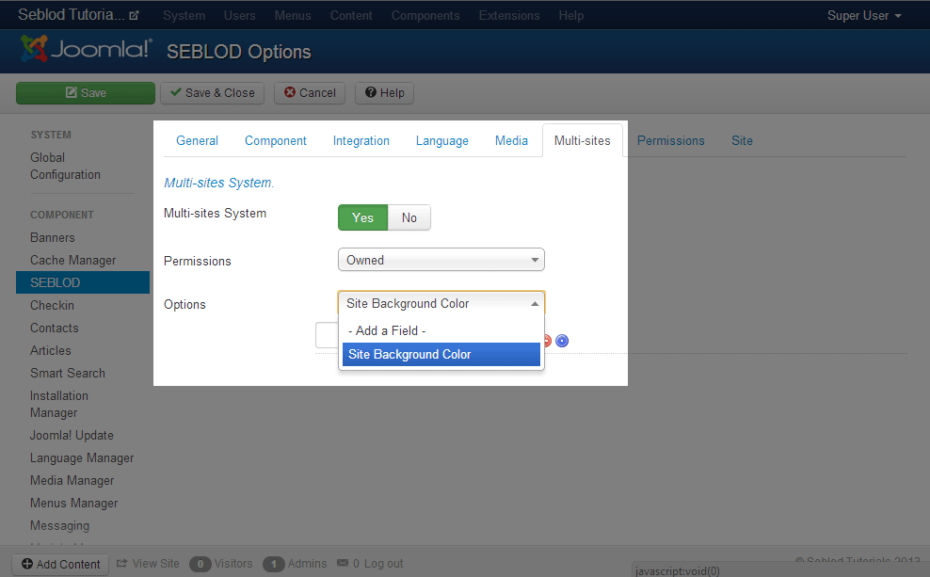Open the Components menu
Image resolution: width=930 pixels, height=577 pixels.
pos(425,15)
